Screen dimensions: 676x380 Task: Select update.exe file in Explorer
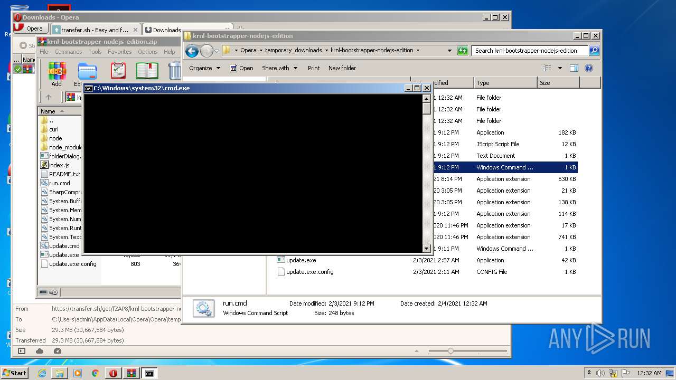click(x=301, y=260)
